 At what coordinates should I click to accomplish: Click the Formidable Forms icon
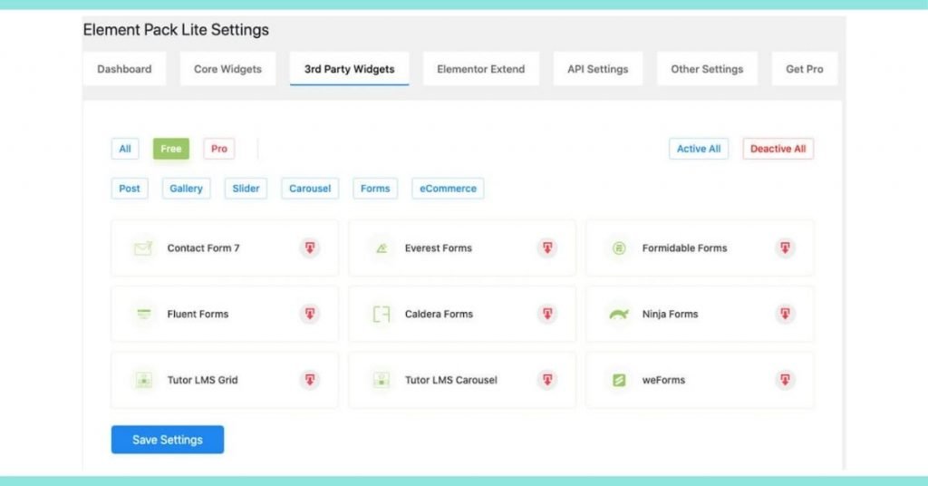pos(618,248)
